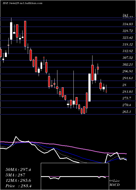The height and width of the screenshot is (190, 136).
Task: Click the BSE 544428 ticker label
Action: click(11, 3)
